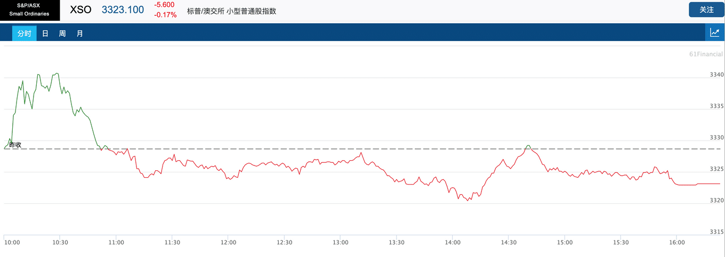Image resolution: width=725 pixels, height=257 pixels.
Task: Click the -0.17% percent change
Action: (165, 15)
